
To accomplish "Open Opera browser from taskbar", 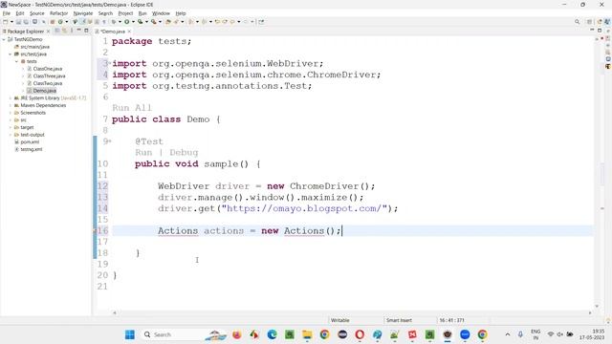I will (360, 334).
